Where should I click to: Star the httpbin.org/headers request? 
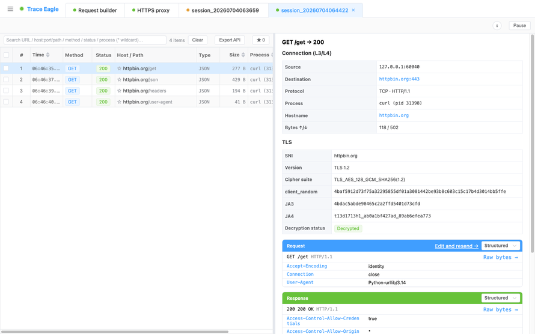tap(119, 91)
